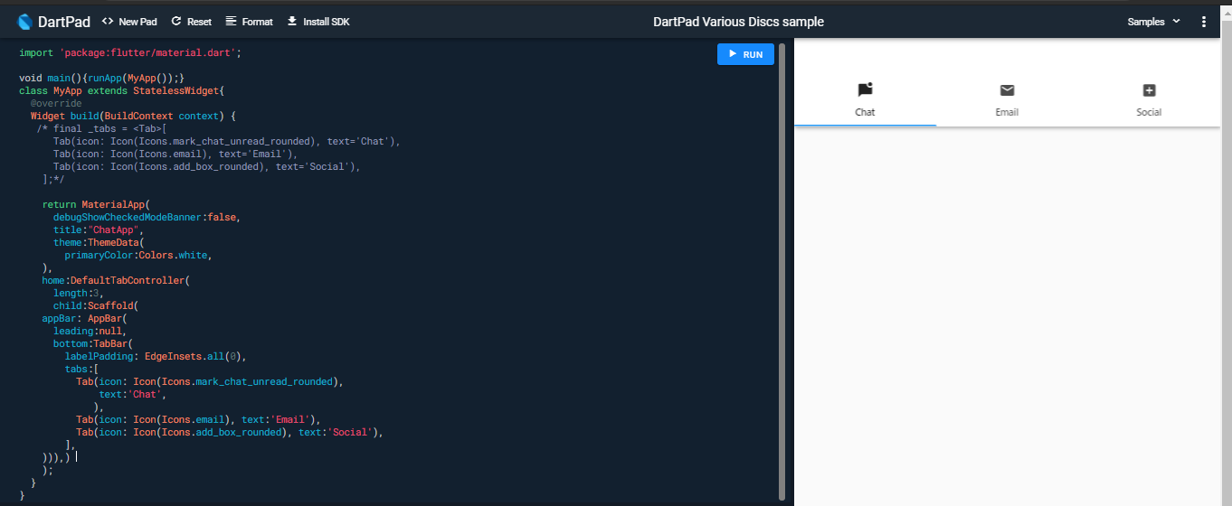Click the home:DefaultTabController( line
Image resolution: width=1232 pixels, height=506 pixels.
coord(116,281)
